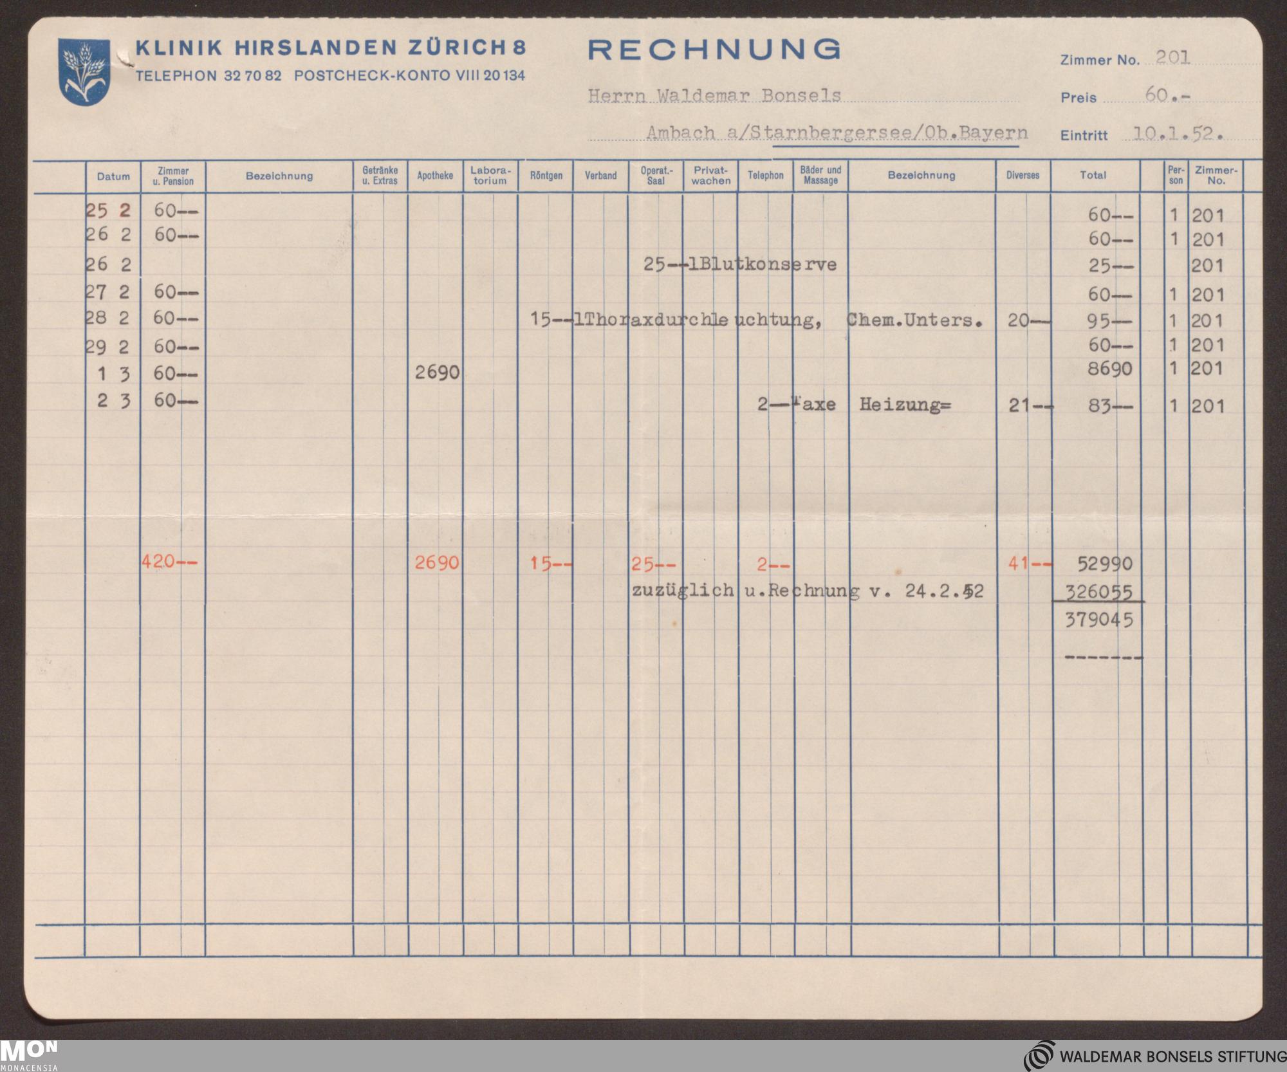The image size is (1287, 1072).
Task: Select the date '2 3' in the Datum column
Action: 114,401
